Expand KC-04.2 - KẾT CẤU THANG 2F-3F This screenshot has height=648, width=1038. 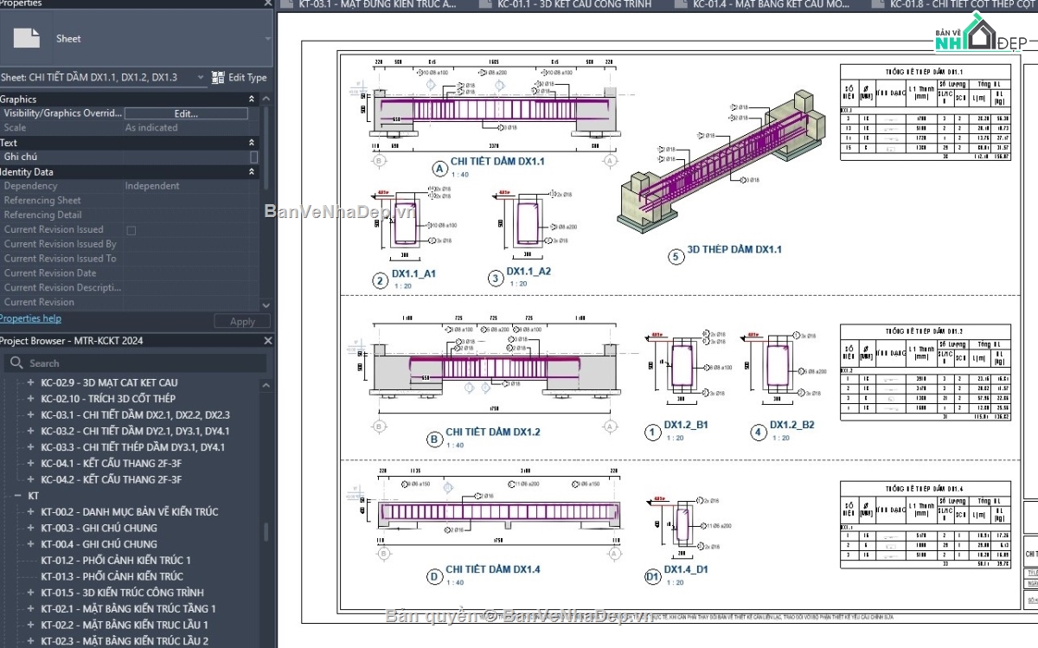click(x=31, y=479)
